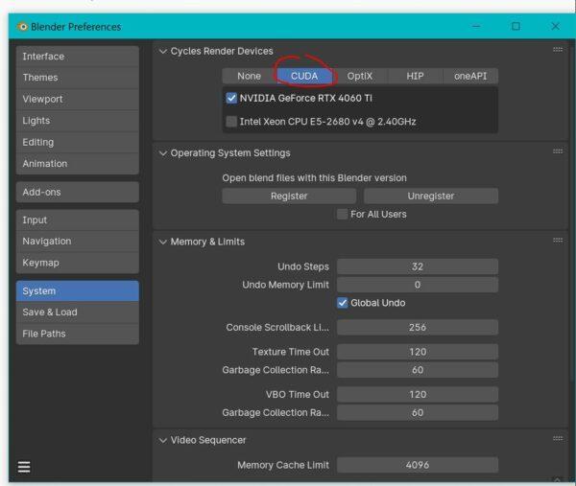
Task: Click the Unregister button
Action: [x=431, y=196]
